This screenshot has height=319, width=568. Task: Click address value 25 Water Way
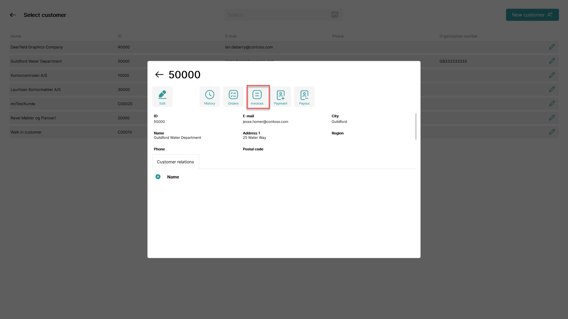(254, 138)
